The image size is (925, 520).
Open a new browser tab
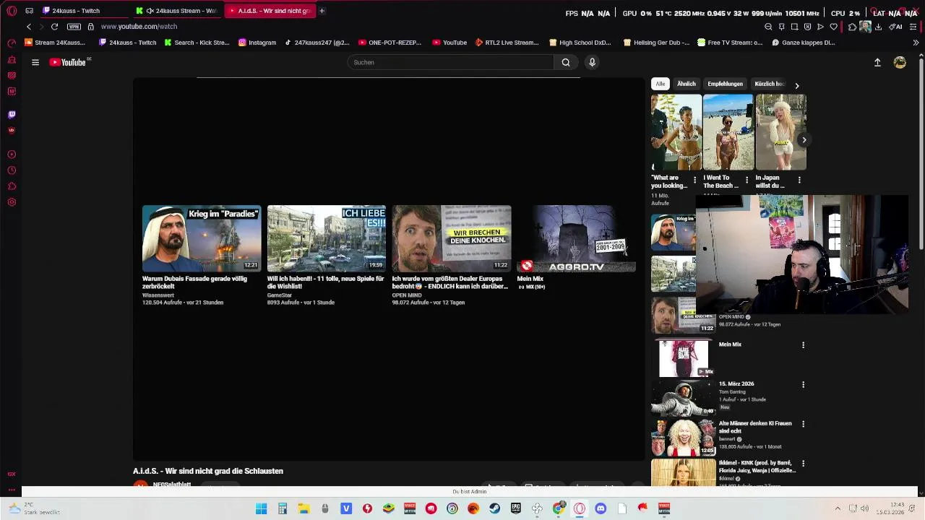click(x=322, y=11)
